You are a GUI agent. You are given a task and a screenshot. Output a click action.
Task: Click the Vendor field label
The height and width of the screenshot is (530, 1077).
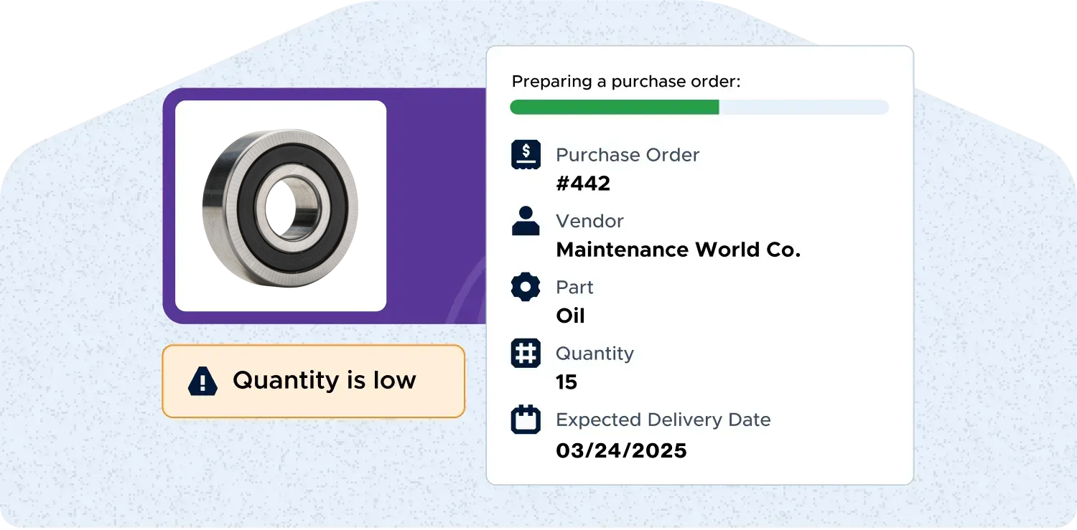(x=589, y=221)
